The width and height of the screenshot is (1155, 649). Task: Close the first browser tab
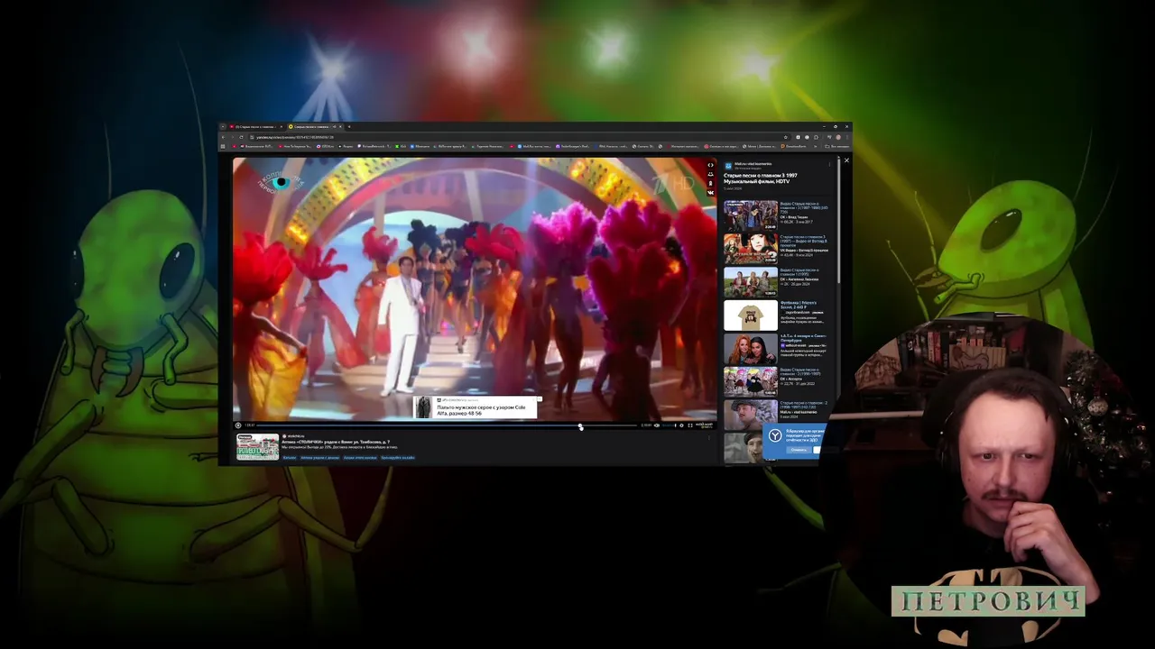282,126
